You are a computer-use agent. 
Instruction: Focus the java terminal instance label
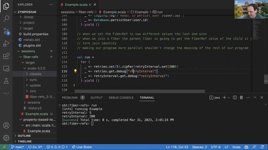(215, 97)
